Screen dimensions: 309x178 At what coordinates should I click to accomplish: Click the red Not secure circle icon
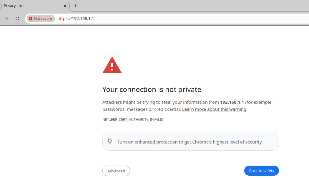click(x=31, y=19)
